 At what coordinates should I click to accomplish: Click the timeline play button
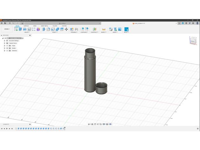7,128
